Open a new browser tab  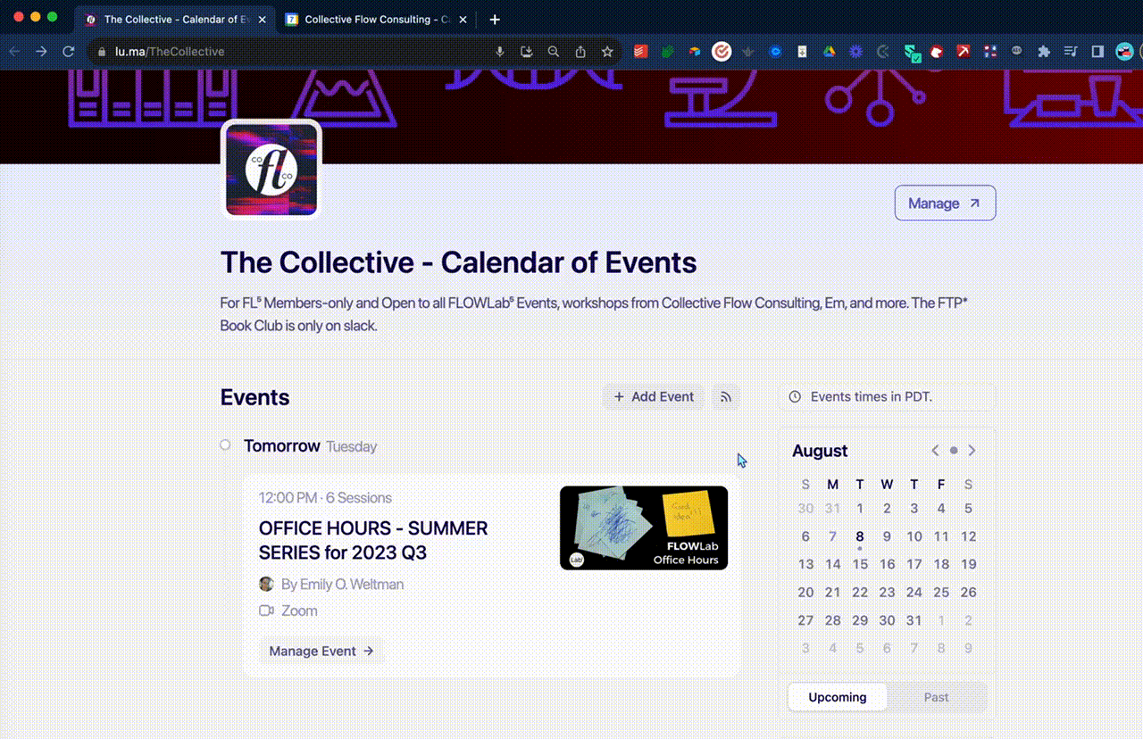pos(495,19)
